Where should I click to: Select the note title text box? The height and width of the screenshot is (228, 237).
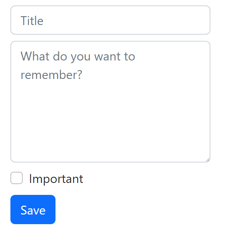click(110, 20)
